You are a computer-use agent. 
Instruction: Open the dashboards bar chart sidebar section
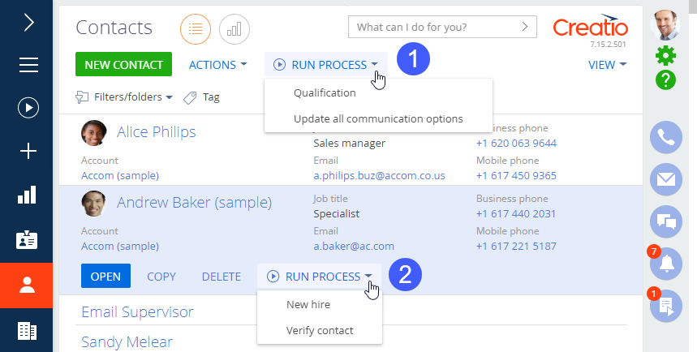[27, 195]
